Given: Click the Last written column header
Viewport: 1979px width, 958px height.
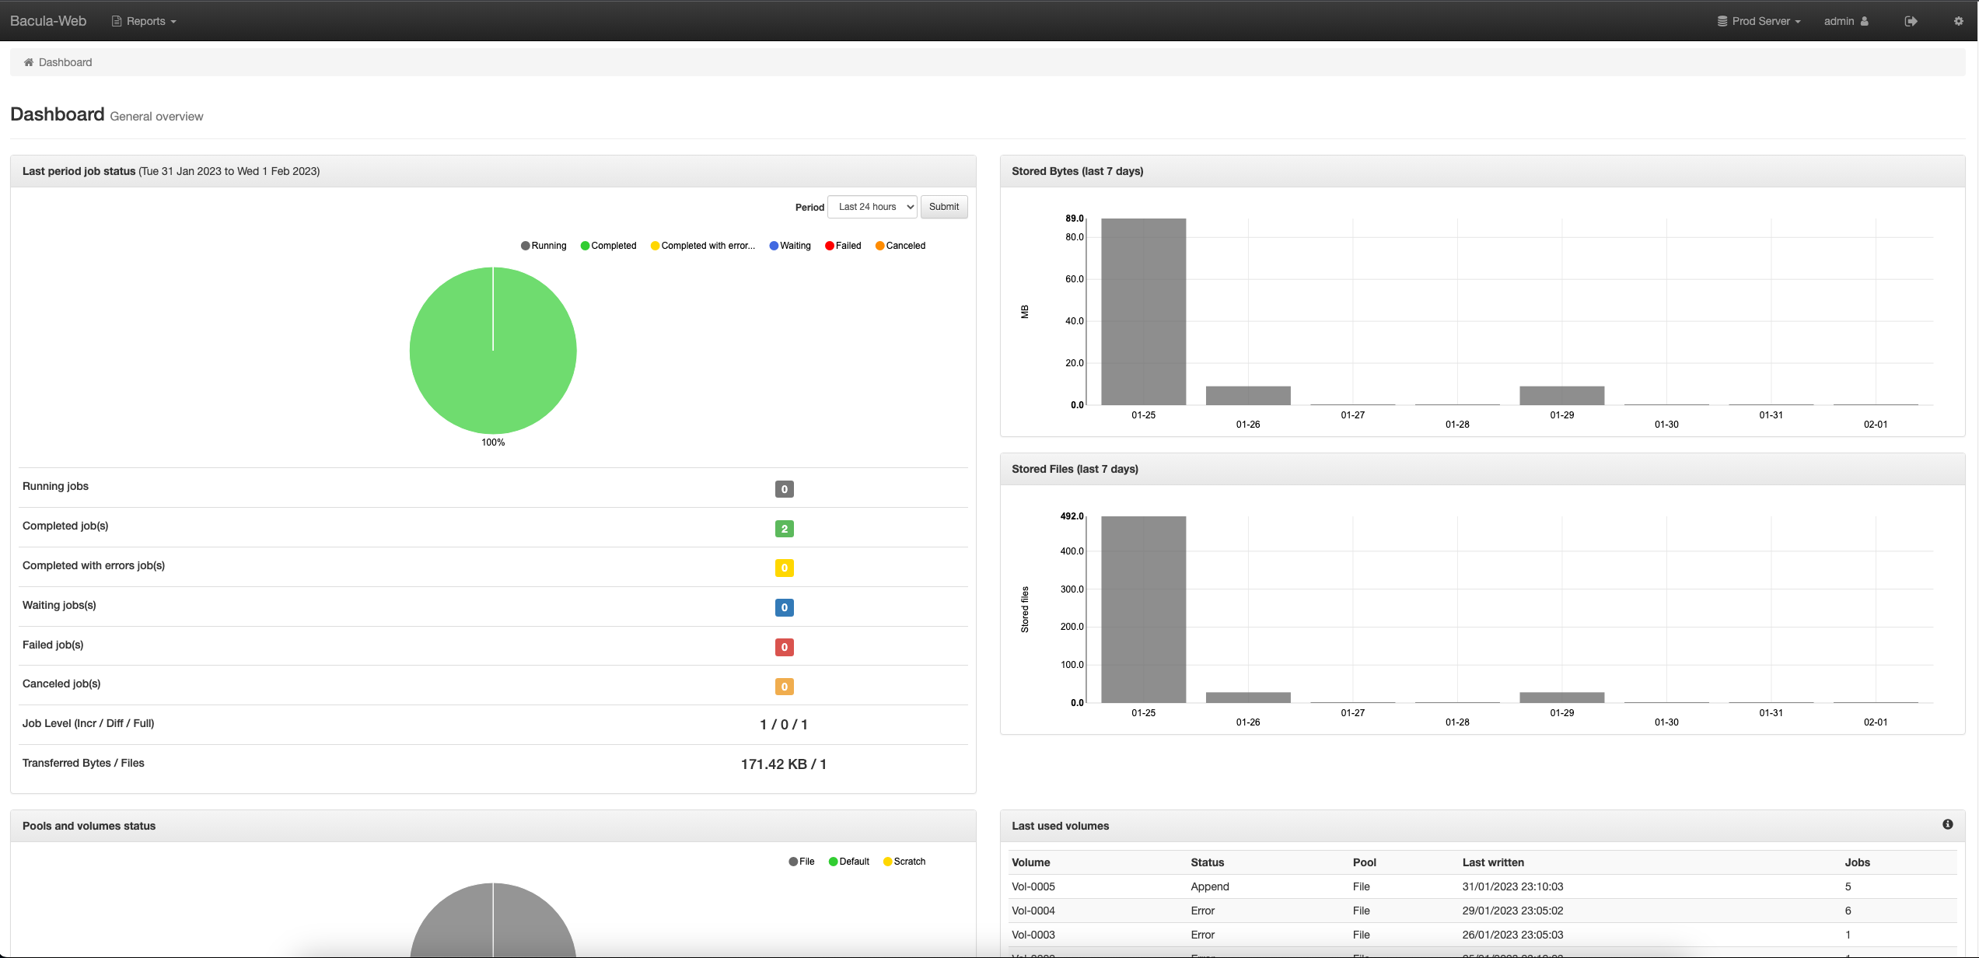Looking at the screenshot, I should tap(1493, 862).
